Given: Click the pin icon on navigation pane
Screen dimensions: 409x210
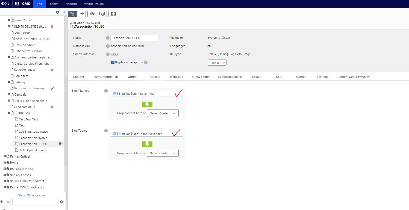Looking at the screenshot, I should (x=64, y=12).
